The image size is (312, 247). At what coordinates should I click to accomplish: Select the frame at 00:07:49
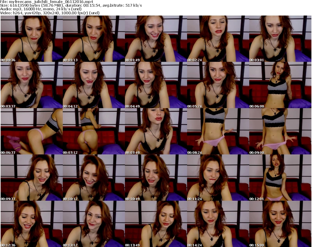[156, 132]
